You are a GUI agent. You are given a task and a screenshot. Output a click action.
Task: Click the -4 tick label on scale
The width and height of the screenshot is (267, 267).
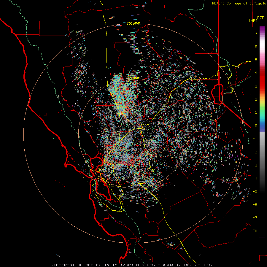(255, 178)
